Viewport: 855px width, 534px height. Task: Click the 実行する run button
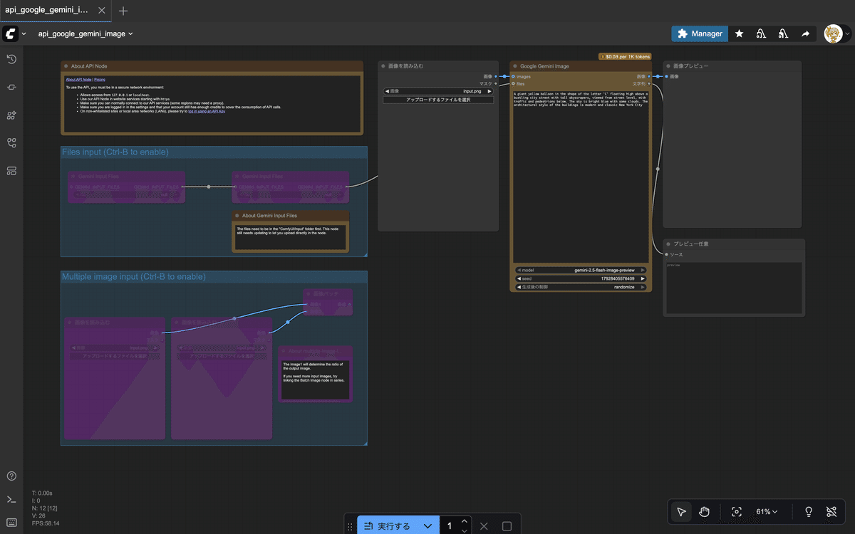pyautogui.click(x=388, y=526)
